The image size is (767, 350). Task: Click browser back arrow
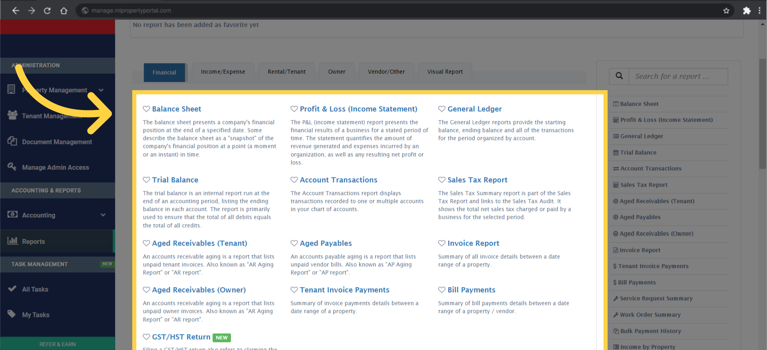(16, 11)
